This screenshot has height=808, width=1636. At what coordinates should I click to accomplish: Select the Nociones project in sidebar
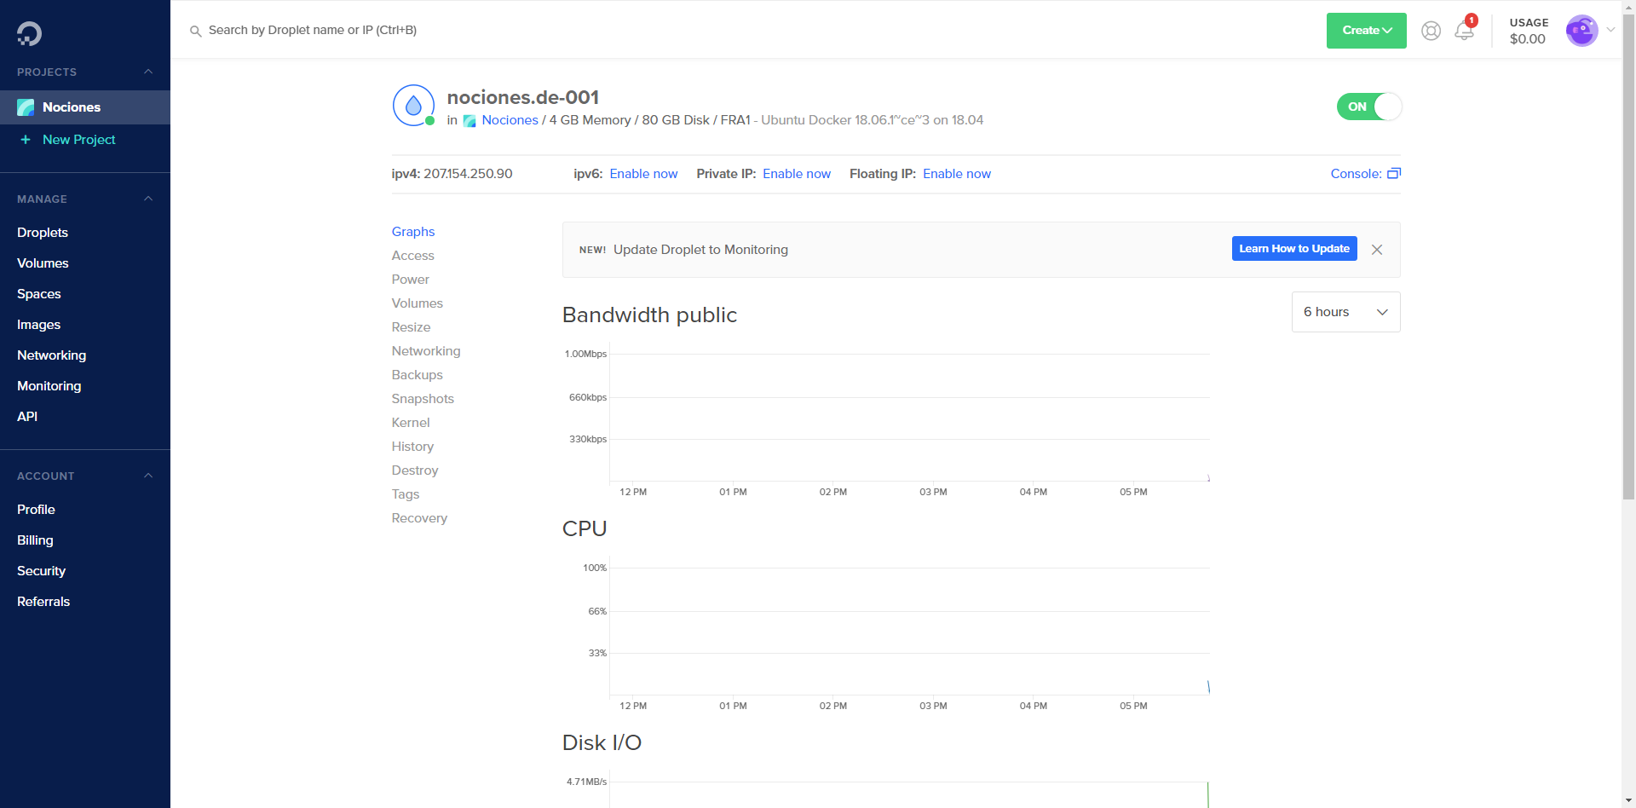[x=85, y=107]
